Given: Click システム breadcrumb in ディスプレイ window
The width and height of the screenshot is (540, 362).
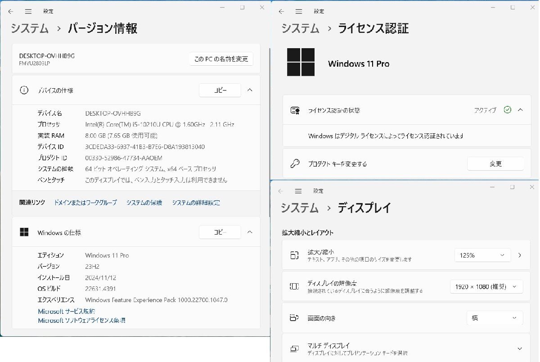Looking at the screenshot, I should point(300,208).
